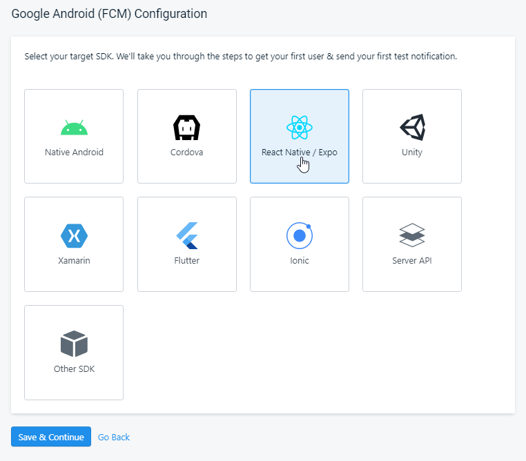Choose the Xamarin hexagon icon
Viewport: 526px width, 461px height.
click(74, 236)
